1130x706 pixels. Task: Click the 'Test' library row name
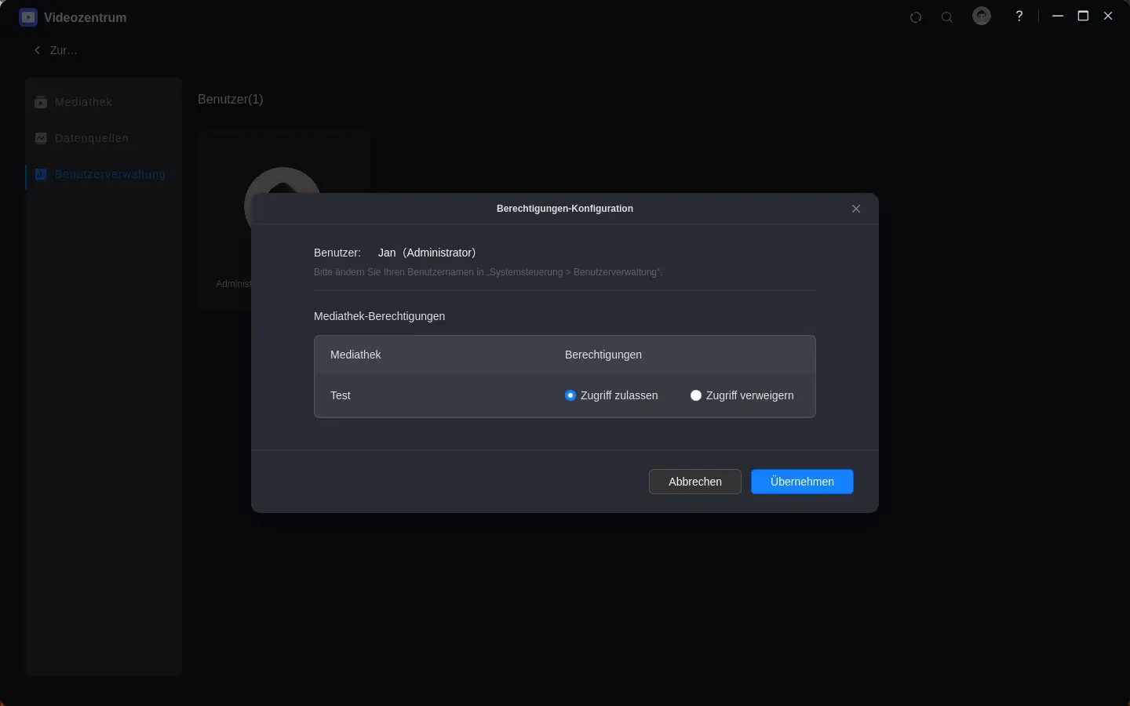click(x=341, y=395)
